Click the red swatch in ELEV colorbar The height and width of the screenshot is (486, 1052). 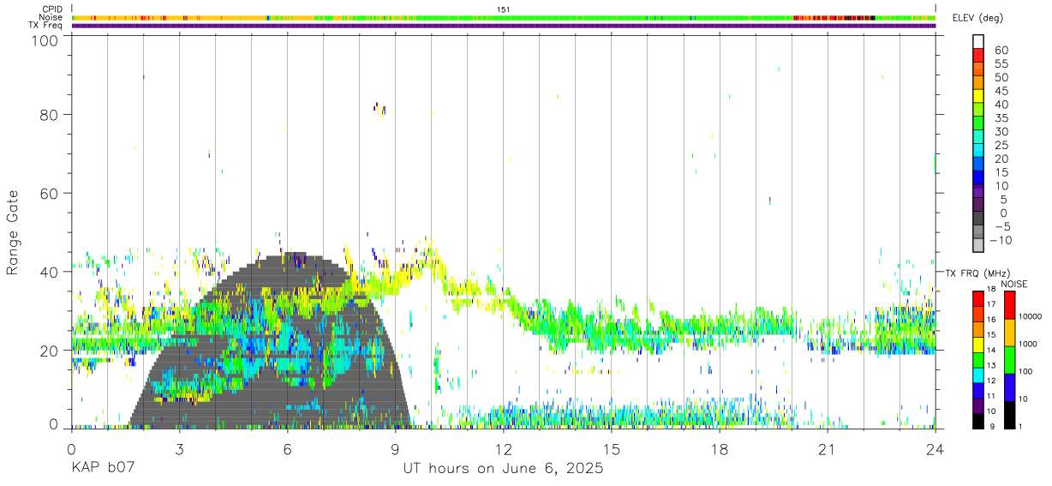tap(979, 55)
